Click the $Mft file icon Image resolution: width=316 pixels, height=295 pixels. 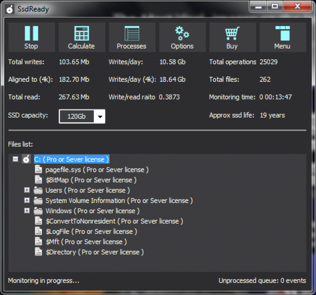[38, 241]
